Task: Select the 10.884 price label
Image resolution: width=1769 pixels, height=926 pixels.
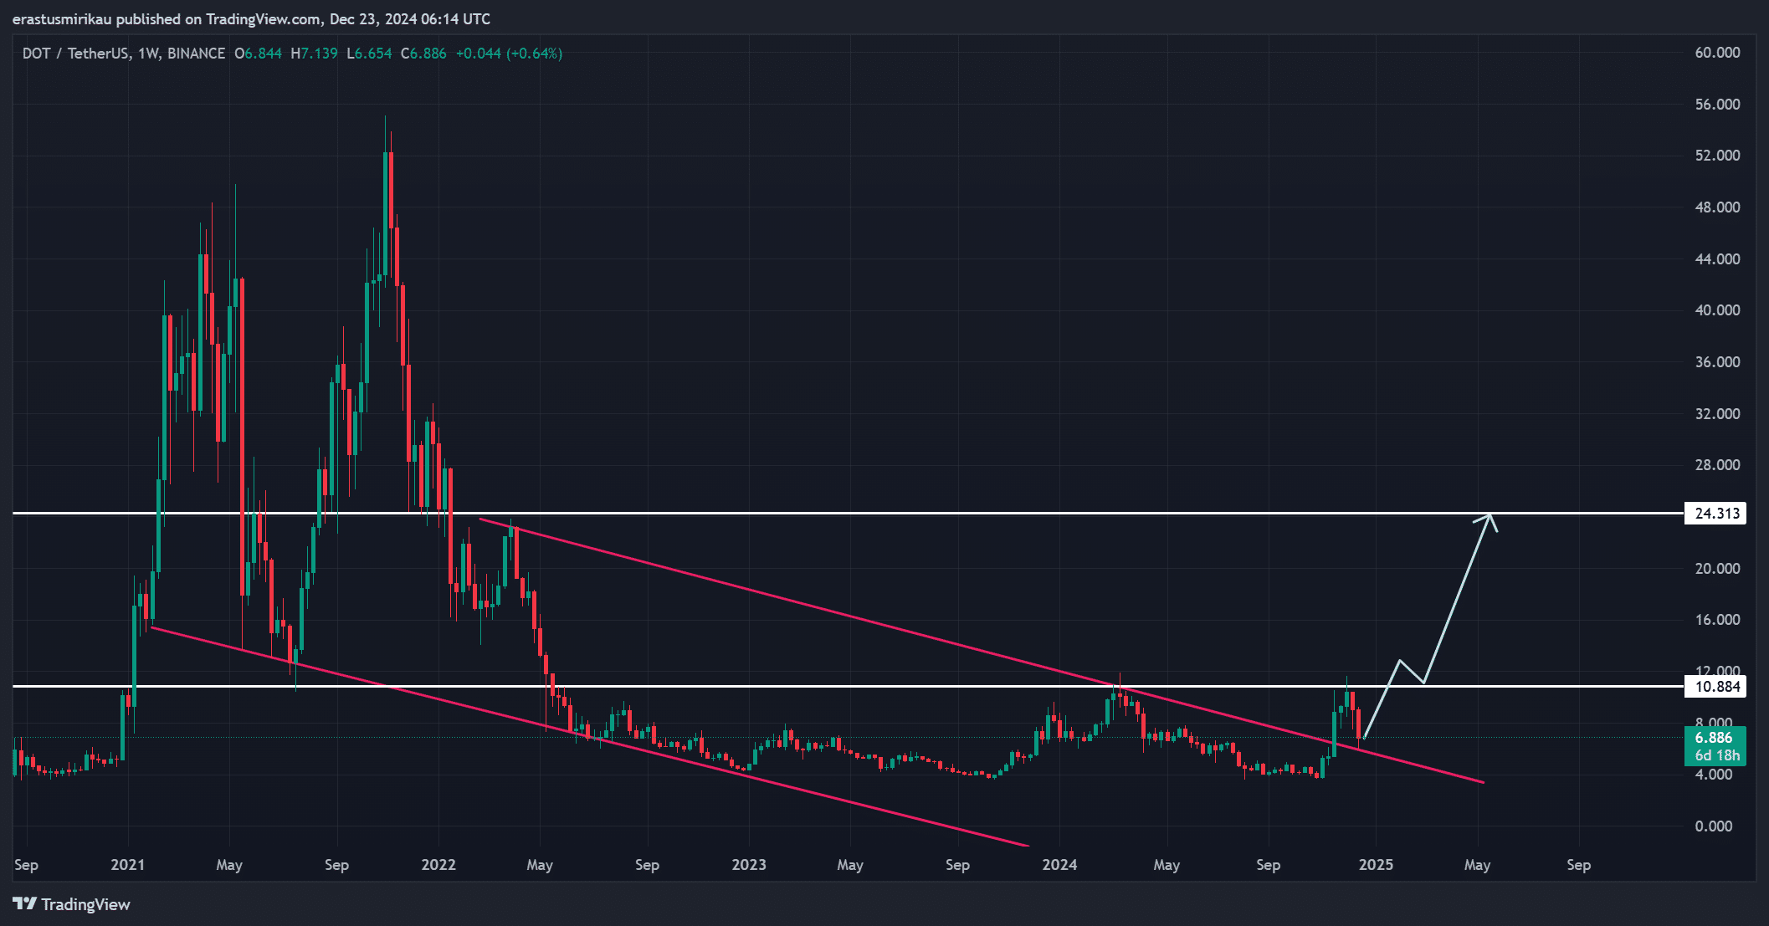Action: (x=1715, y=687)
